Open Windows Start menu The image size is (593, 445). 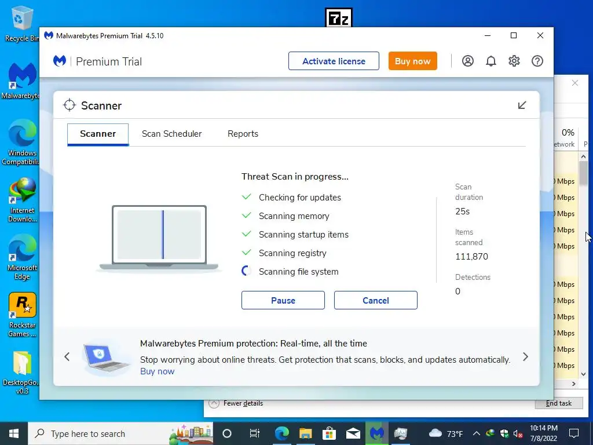[14, 433]
